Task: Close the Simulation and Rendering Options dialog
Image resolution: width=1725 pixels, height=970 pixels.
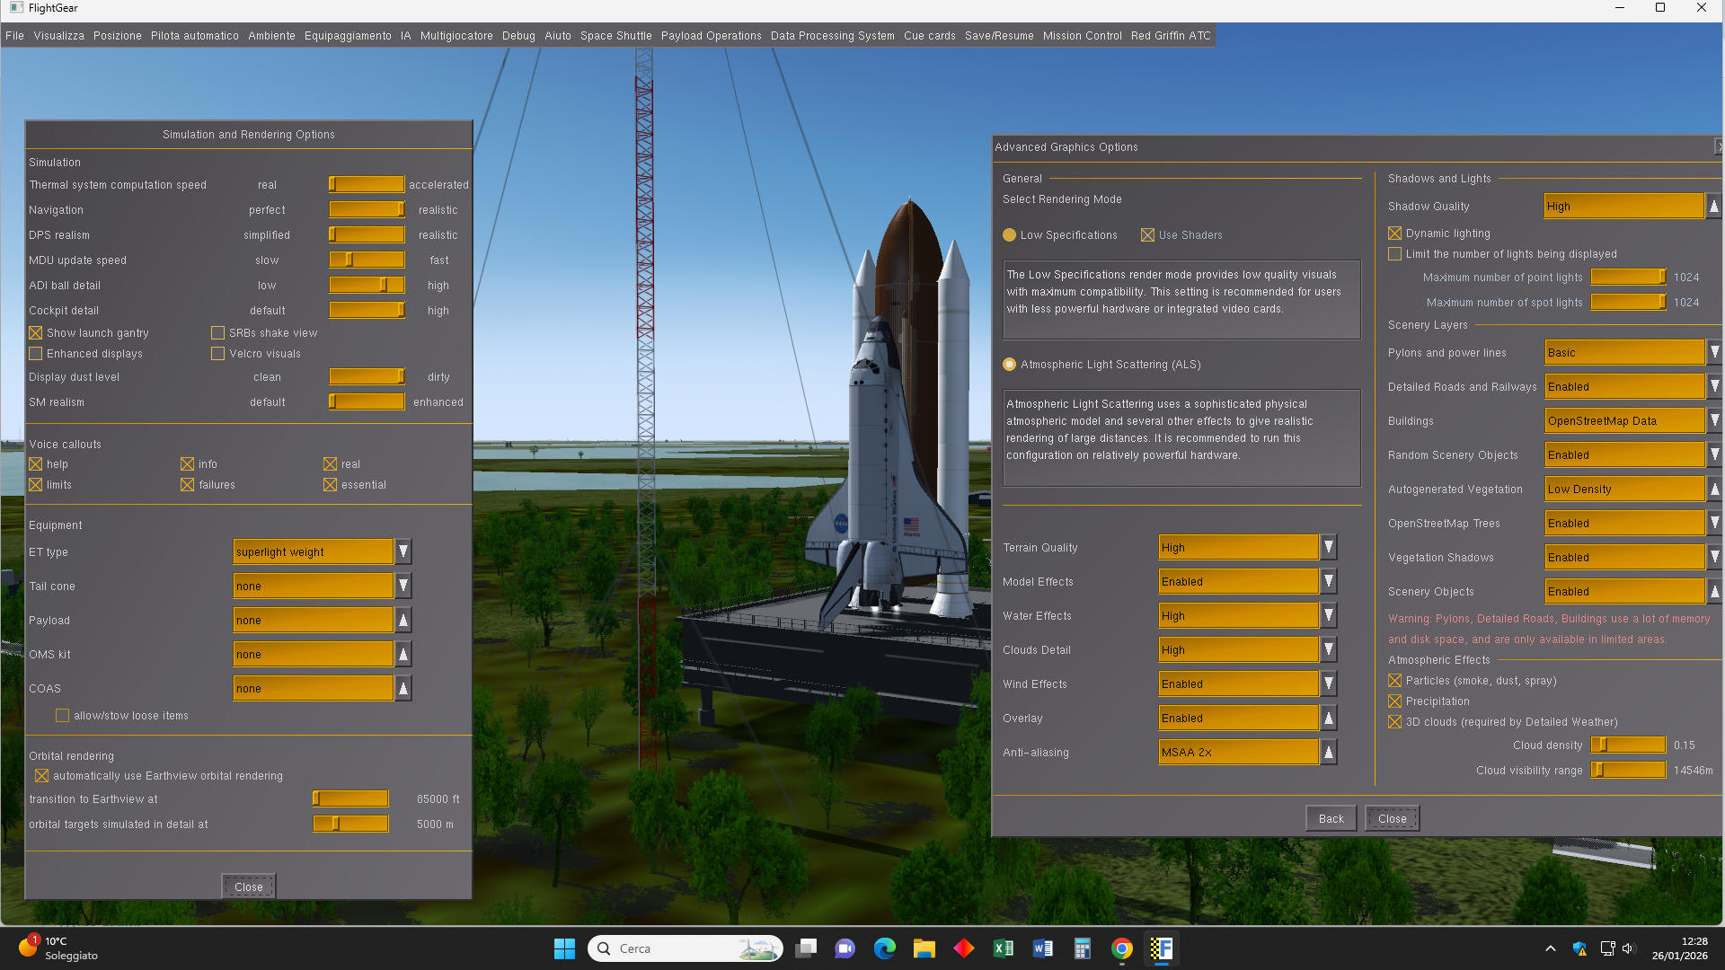Action: pos(248,886)
